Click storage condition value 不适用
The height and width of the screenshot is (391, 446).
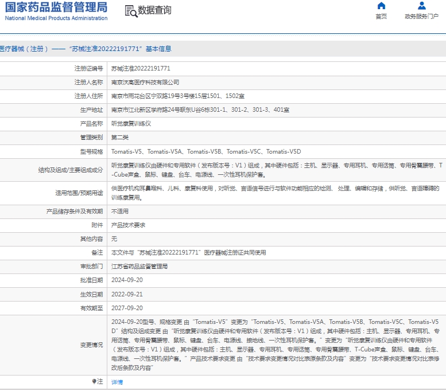tap(120, 212)
